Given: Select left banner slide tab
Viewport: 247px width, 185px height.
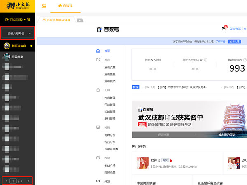Looking at the screenshot, I should [x=163, y=135].
